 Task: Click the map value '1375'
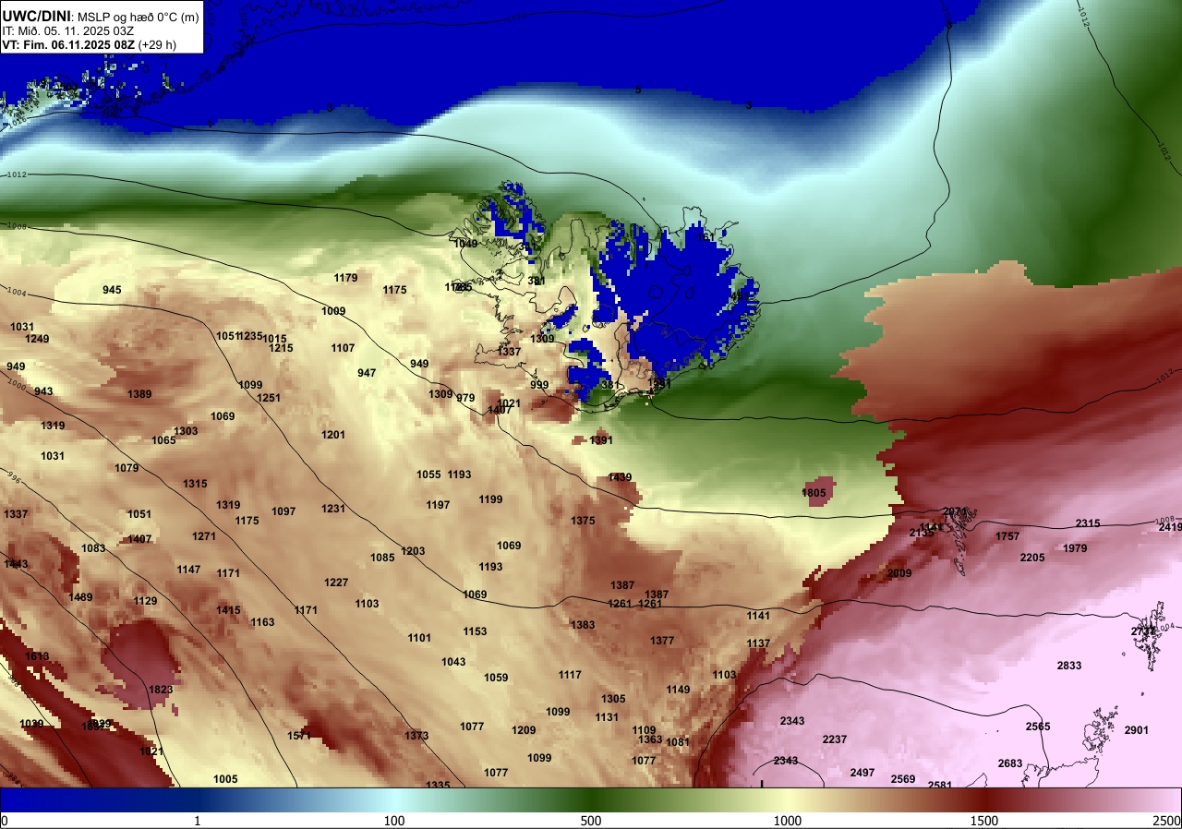pyautogui.click(x=583, y=521)
